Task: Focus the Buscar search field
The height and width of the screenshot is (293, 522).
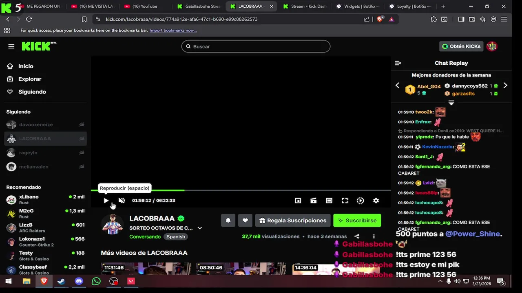Action: pos(256,46)
